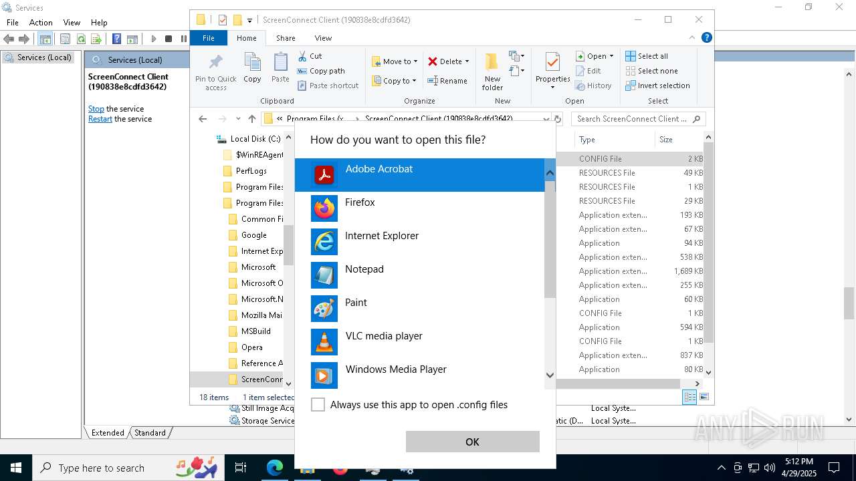The image size is (856, 481).
Task: Click Pin to Quick access
Action: (215, 72)
